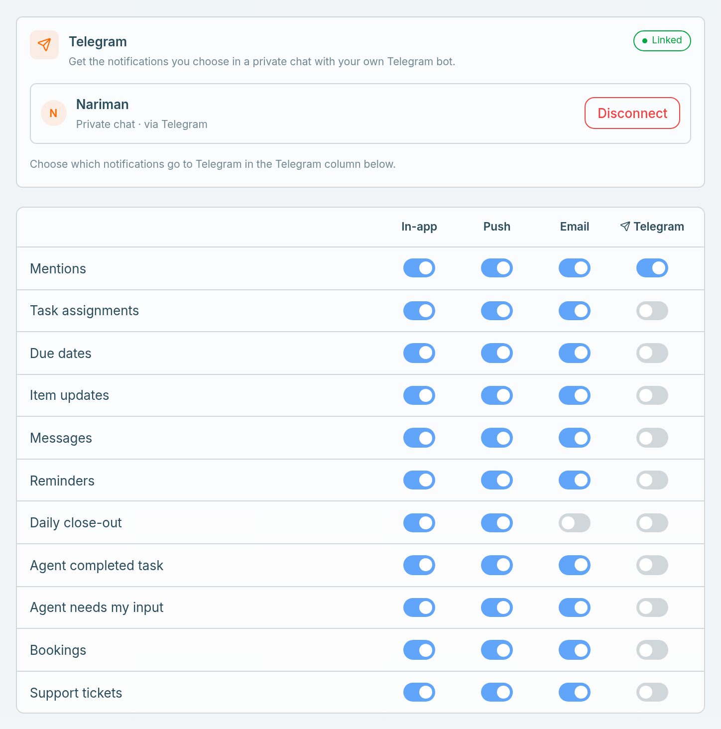The width and height of the screenshot is (721, 729).
Task: Disable Push for Daily close-out
Action: click(x=497, y=523)
